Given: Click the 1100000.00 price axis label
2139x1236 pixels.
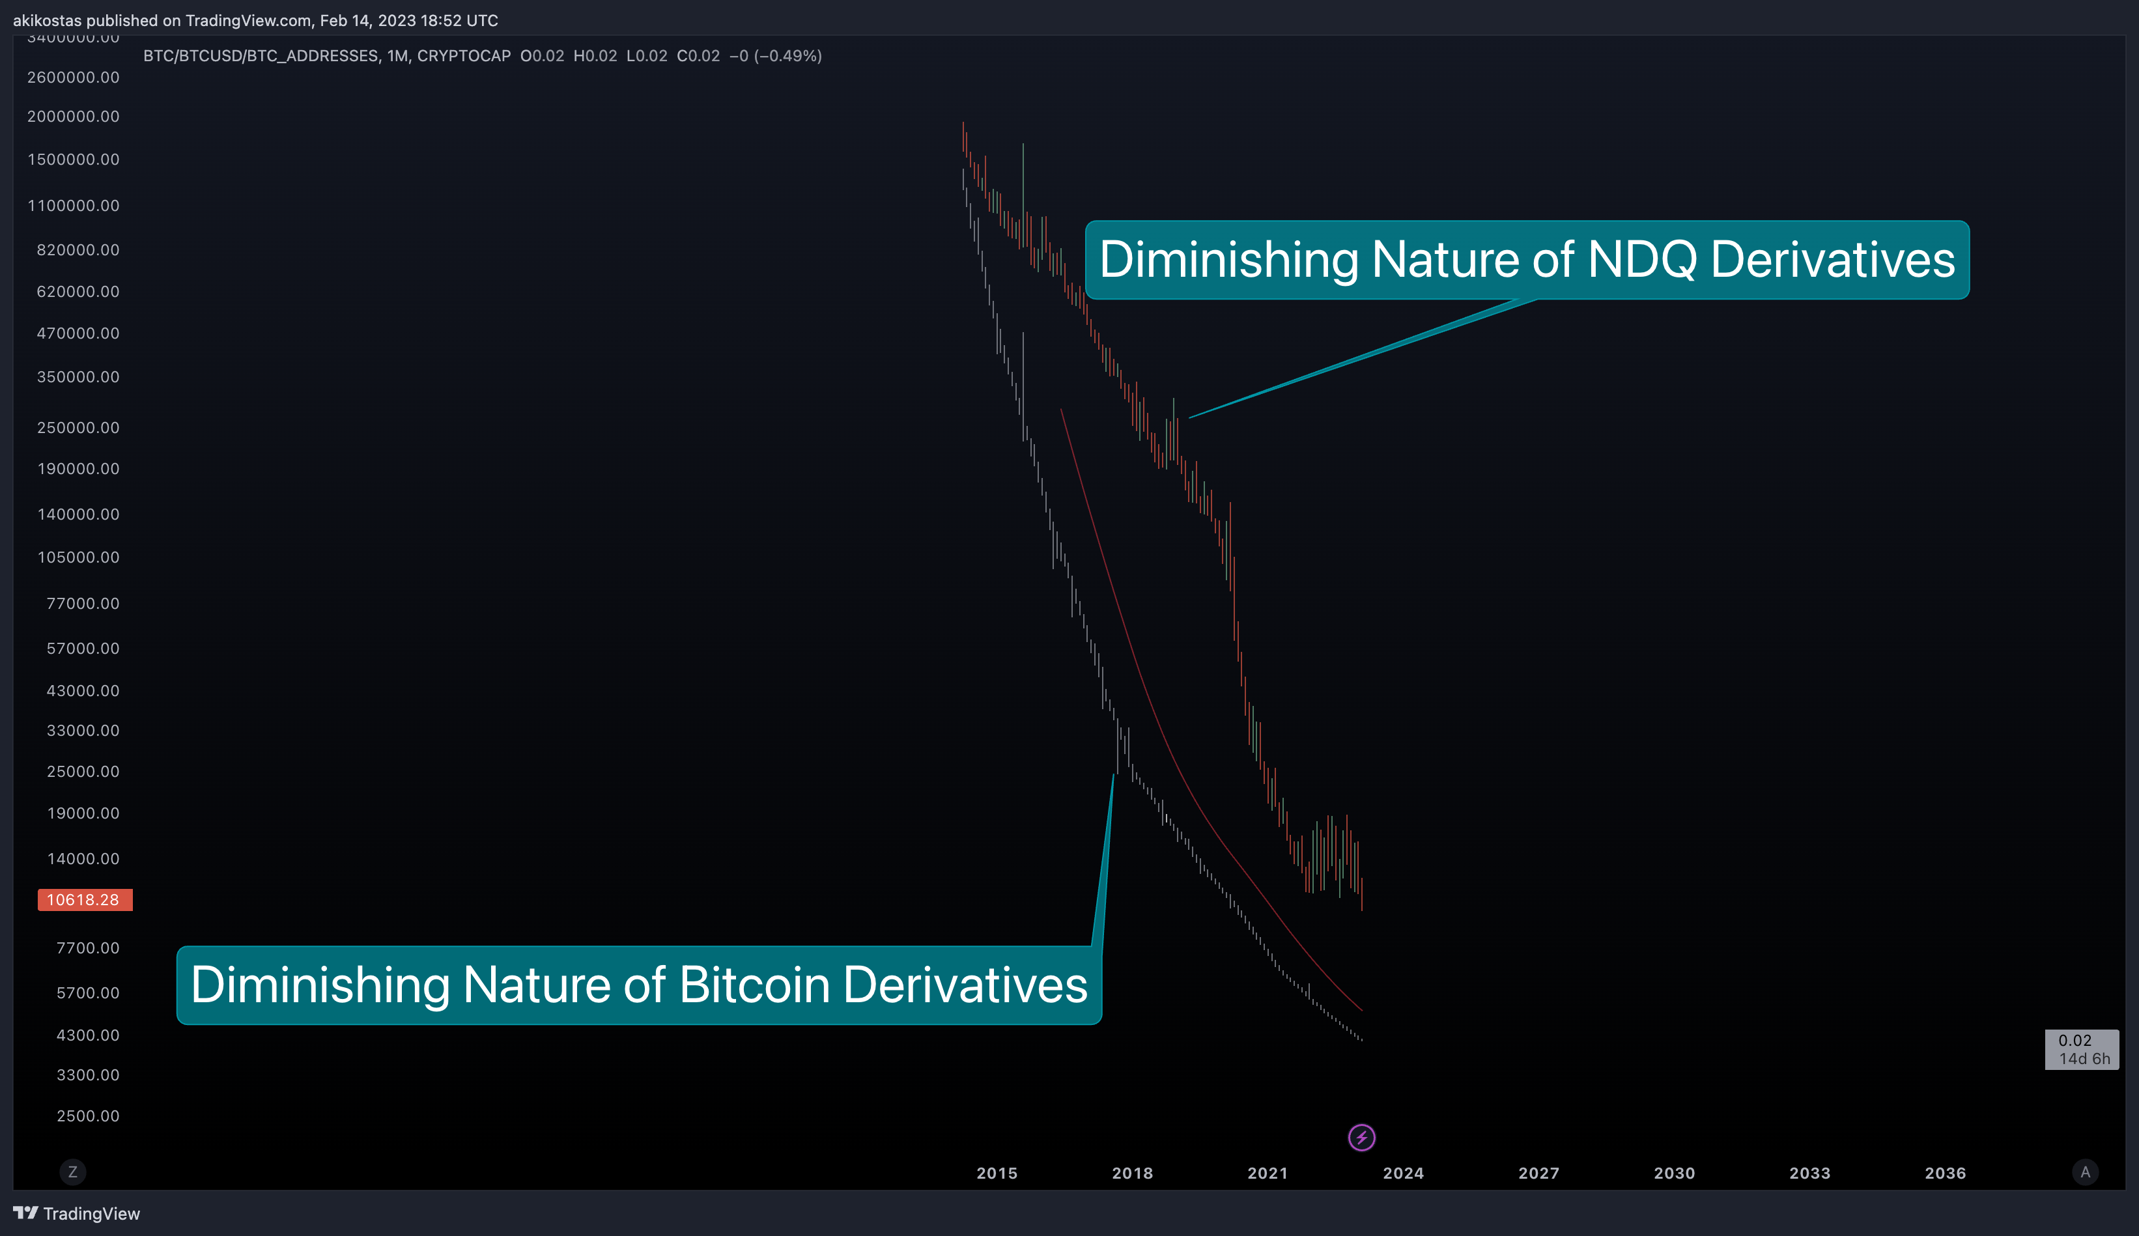Looking at the screenshot, I should click(x=73, y=205).
